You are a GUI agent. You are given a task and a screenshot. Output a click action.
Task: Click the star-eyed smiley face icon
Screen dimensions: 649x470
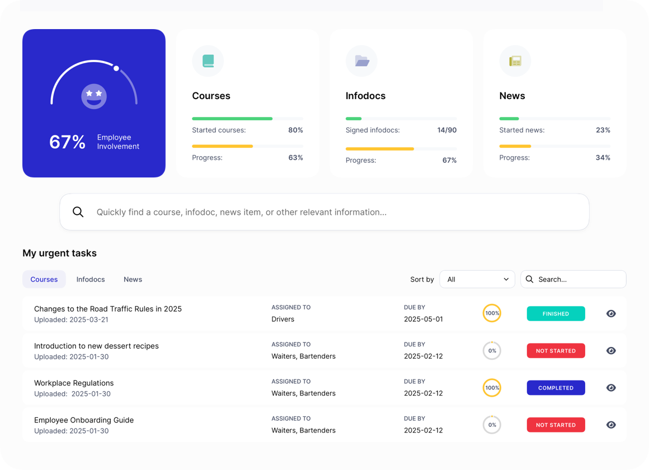coord(94,96)
